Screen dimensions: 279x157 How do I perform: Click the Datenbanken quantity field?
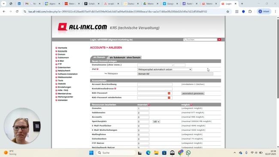pyautogui.click(x=143, y=139)
